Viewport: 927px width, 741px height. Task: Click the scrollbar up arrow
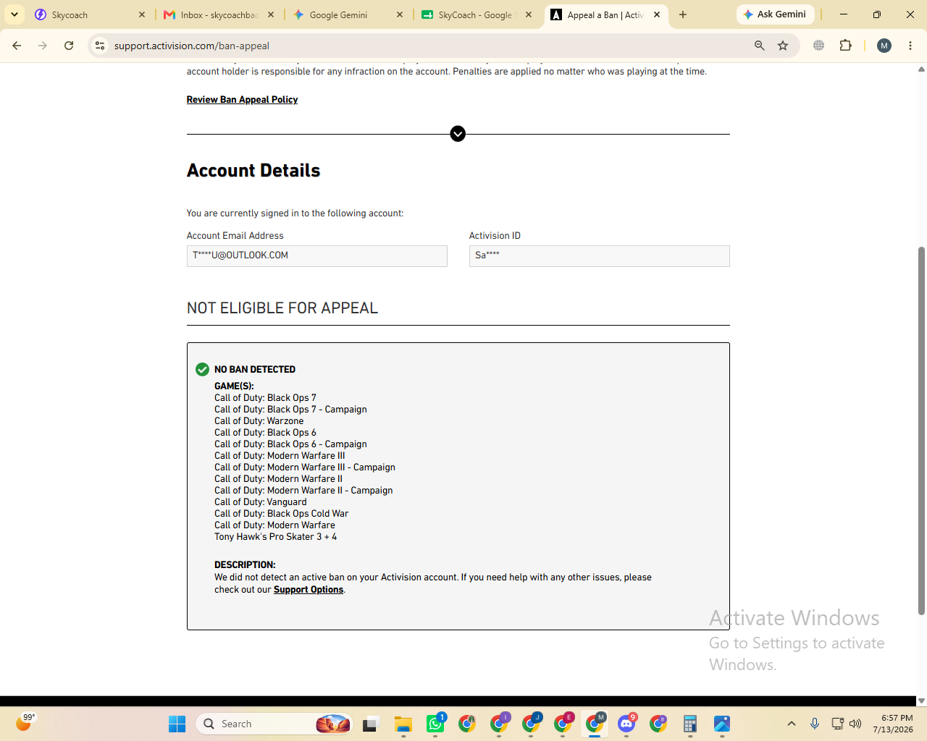tap(921, 69)
